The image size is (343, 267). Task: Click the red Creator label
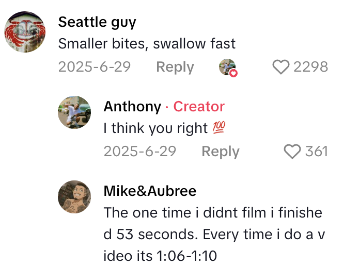198,107
